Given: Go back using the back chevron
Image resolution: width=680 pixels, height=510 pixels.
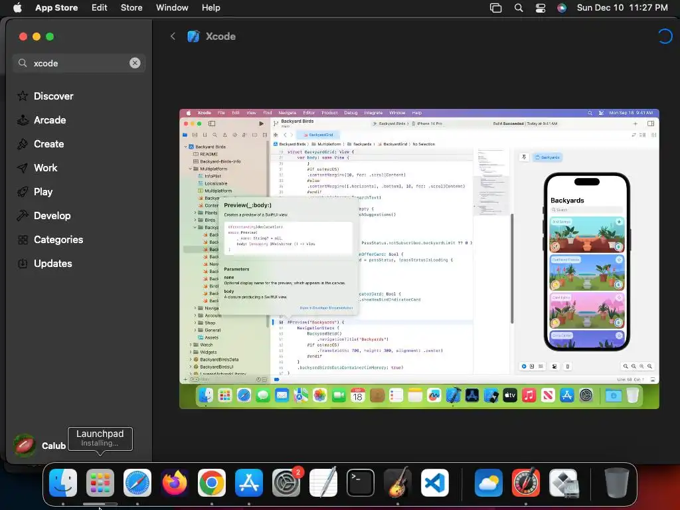Looking at the screenshot, I should (173, 37).
